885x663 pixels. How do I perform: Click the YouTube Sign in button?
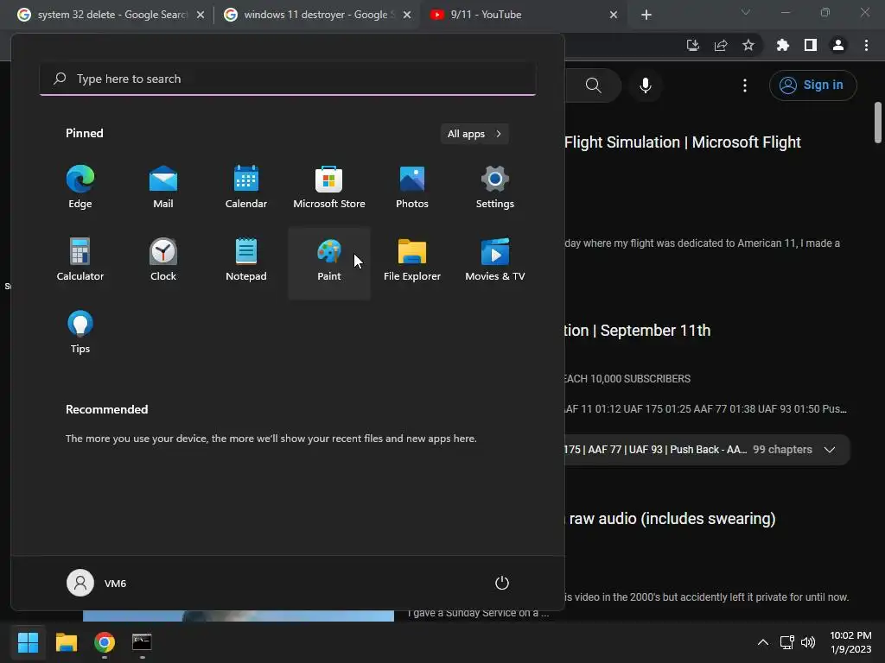point(812,85)
